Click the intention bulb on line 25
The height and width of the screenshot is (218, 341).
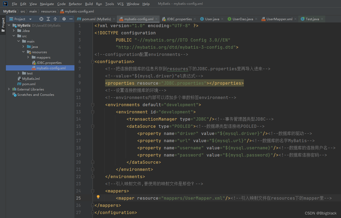pos(98,197)
